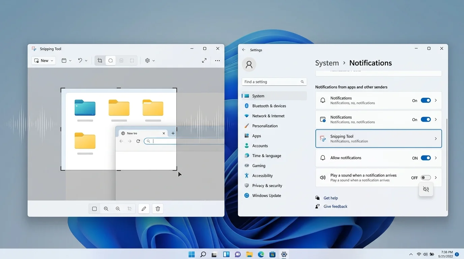Open the gear settings icon in Snipping Tool

[x=147, y=61]
